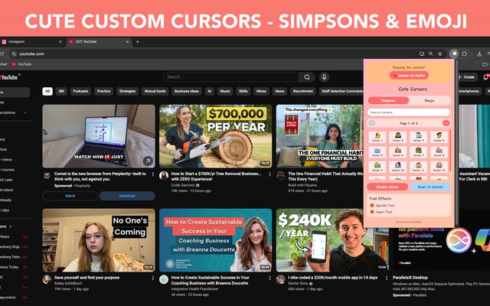
Task: Pick the Cursor 6 tile
Action: (398, 151)
